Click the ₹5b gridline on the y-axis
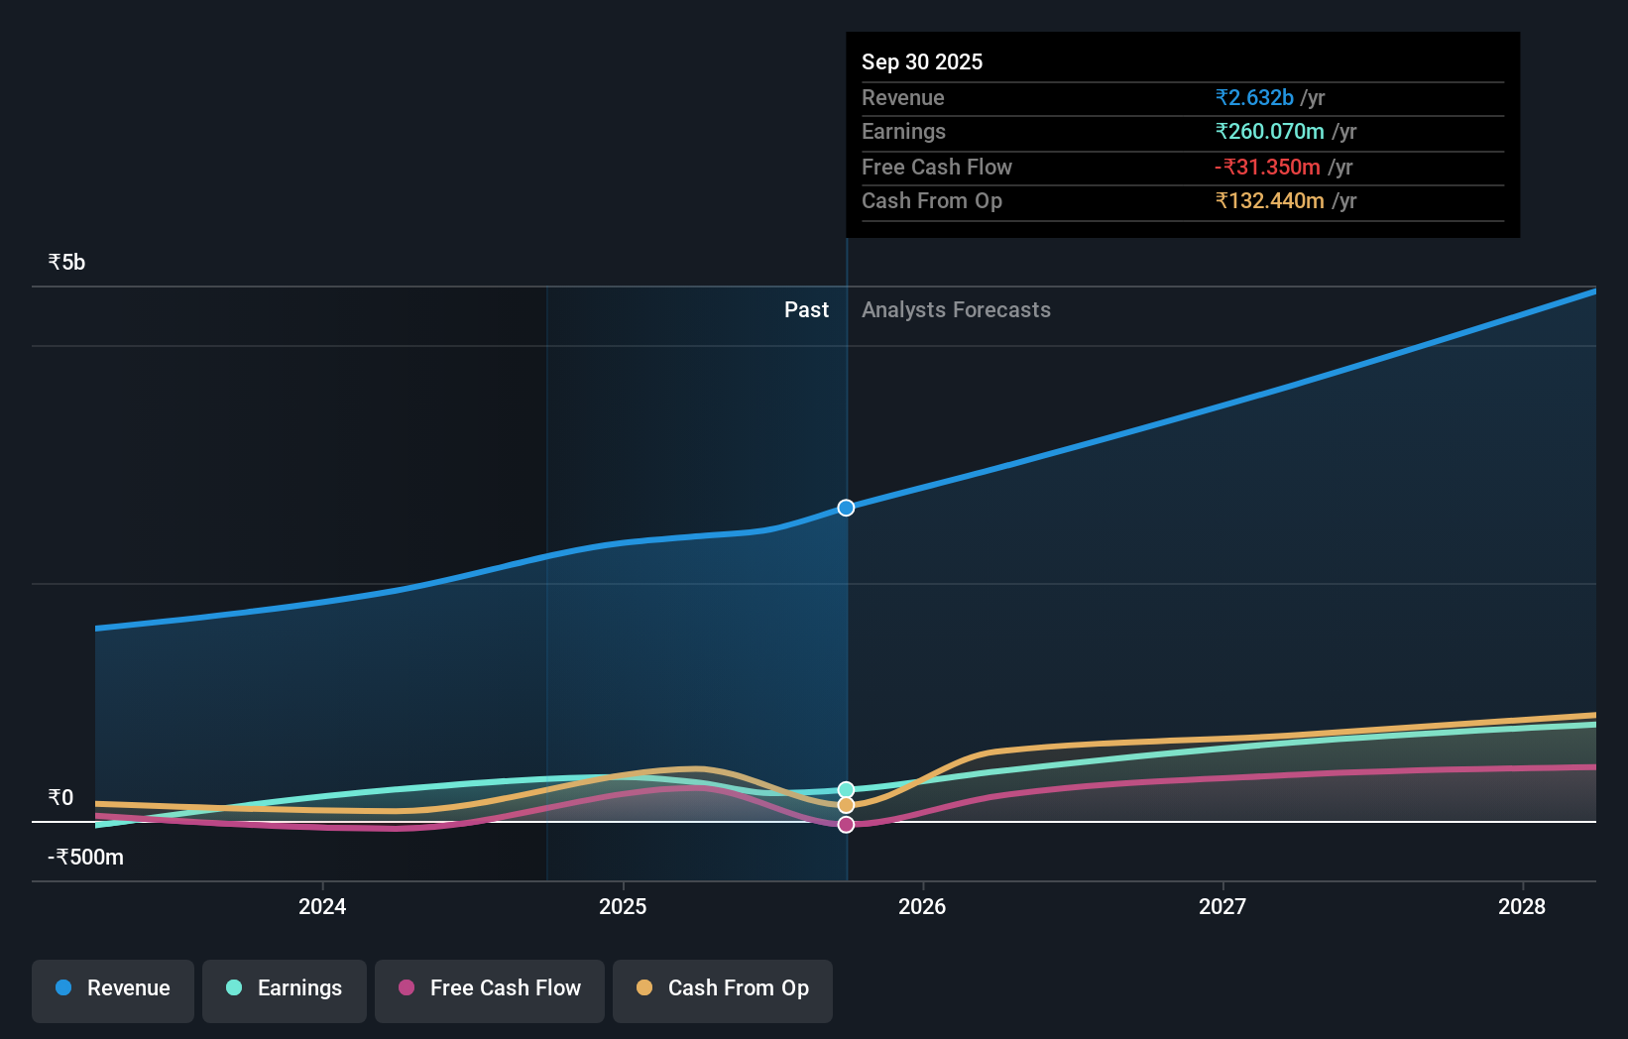1628x1039 pixels. (66, 262)
